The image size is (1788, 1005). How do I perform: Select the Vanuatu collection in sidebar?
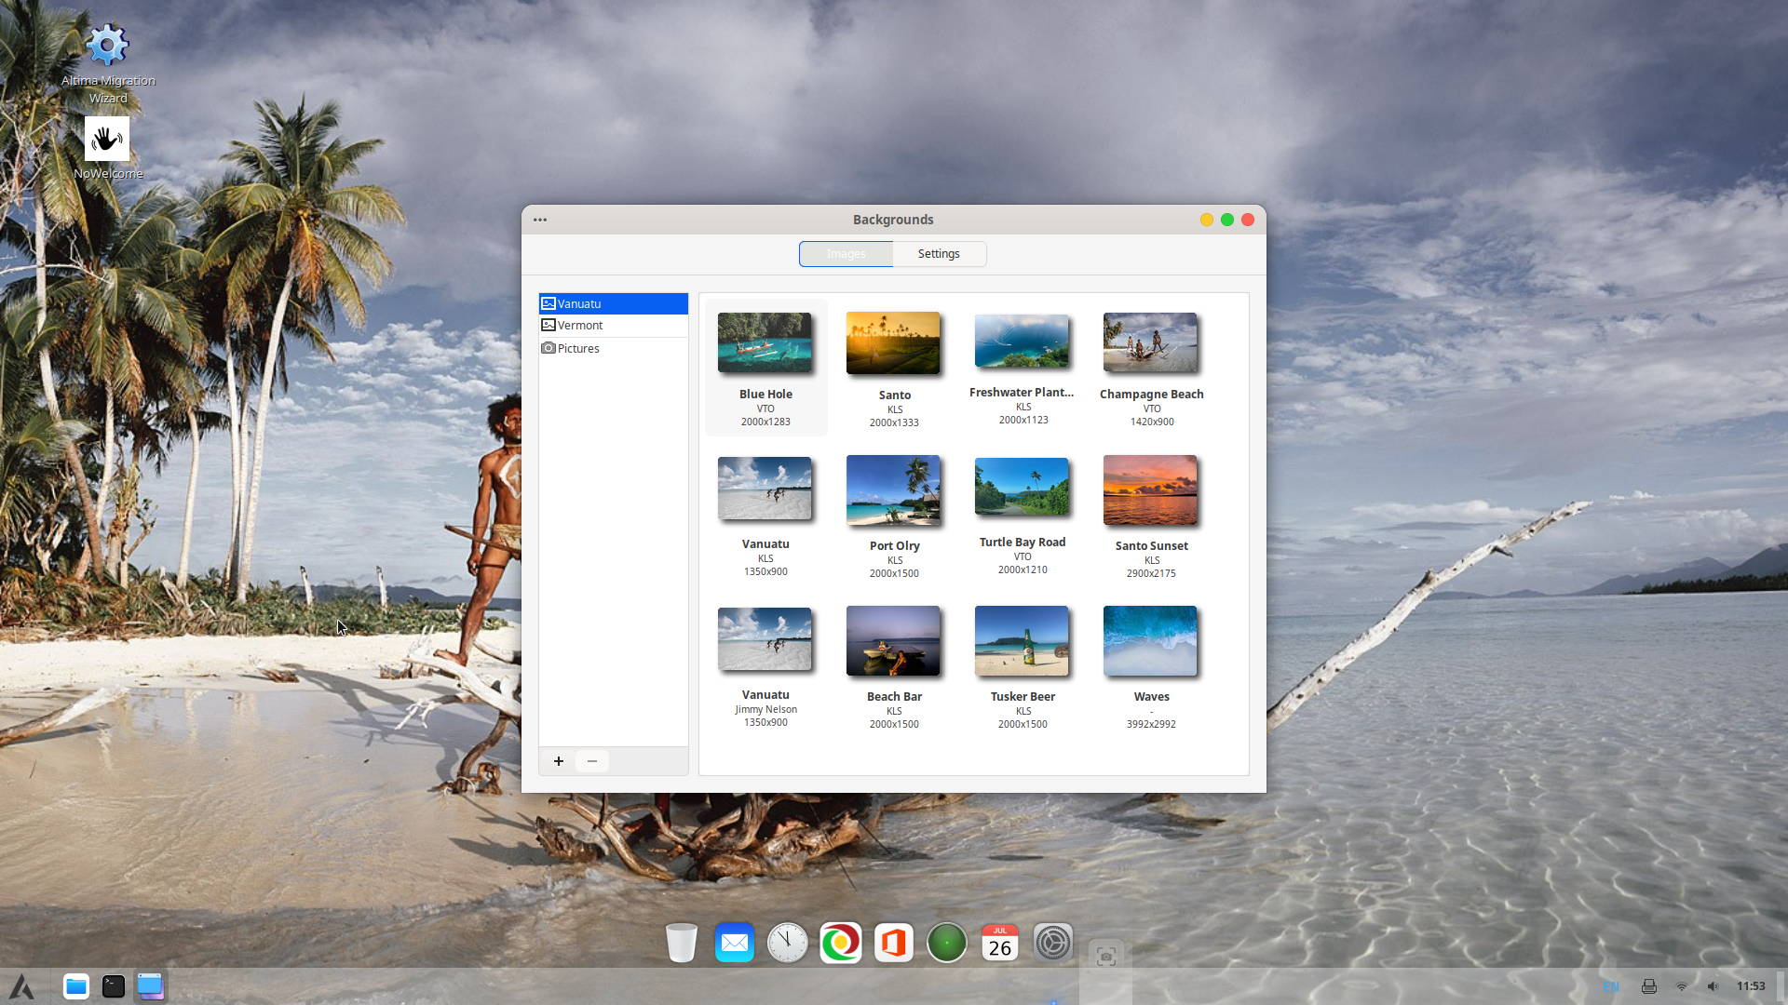[x=579, y=304]
